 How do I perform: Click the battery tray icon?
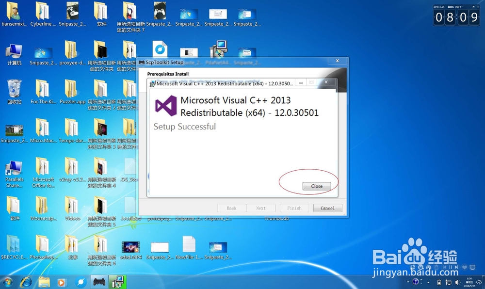click(x=439, y=282)
